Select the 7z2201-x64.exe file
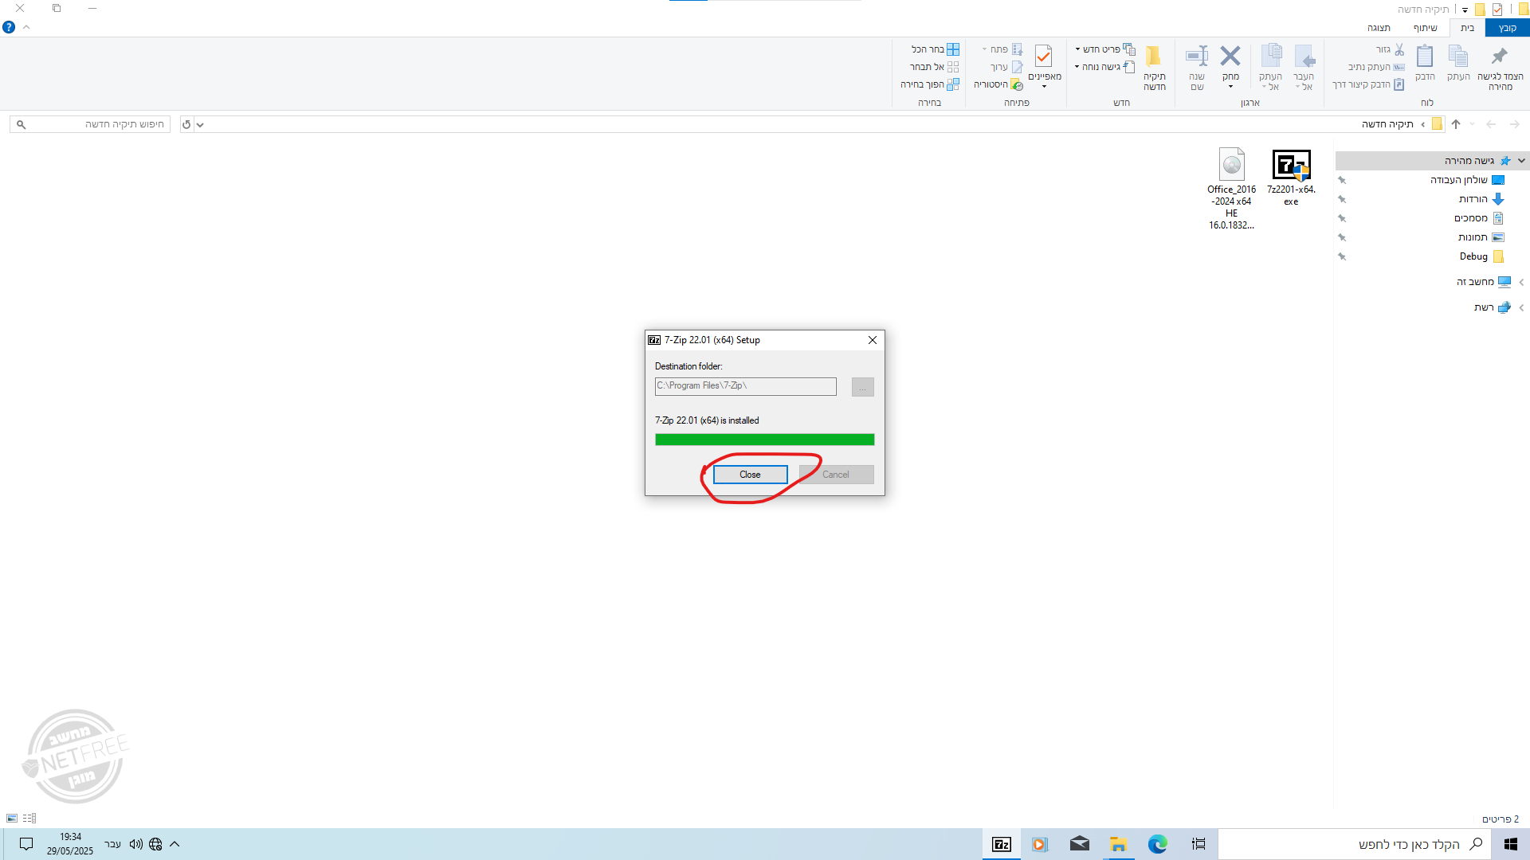 point(1291,178)
